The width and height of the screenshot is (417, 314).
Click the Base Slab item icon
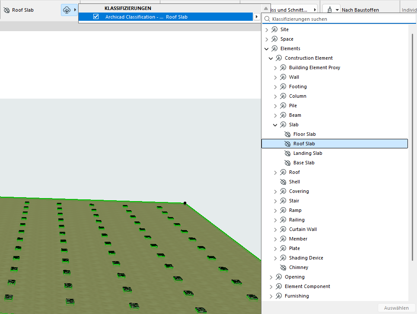click(x=287, y=163)
